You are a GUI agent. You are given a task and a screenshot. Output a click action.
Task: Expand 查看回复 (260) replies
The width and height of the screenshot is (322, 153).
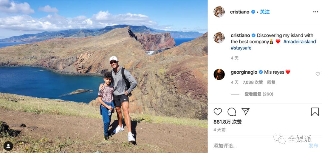coord(259,94)
